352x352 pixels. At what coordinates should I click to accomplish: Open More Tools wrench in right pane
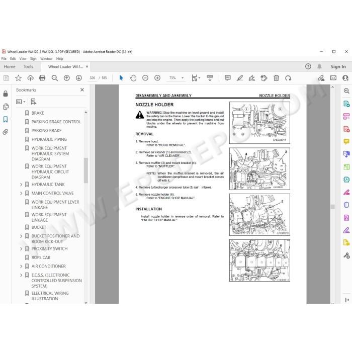click(x=346, y=255)
